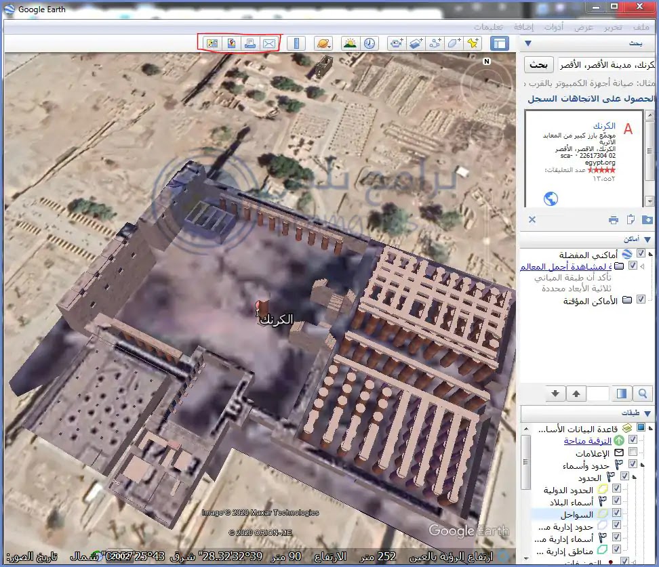The width and height of the screenshot is (659, 567).
Task: Open the Ruler measuring tool
Action: click(x=296, y=43)
